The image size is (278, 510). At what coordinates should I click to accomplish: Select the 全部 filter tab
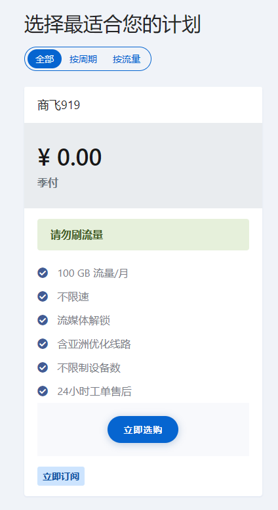(45, 59)
